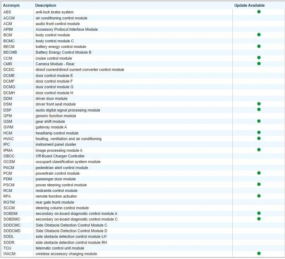Click the SOBDMC update dot
Screen dimensions: 285x259
[x=259, y=219]
